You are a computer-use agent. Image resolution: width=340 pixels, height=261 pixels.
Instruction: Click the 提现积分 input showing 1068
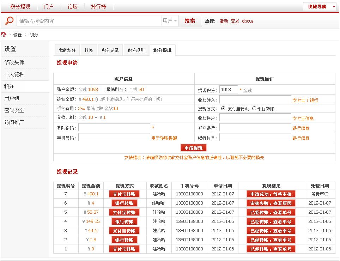tap(229, 90)
